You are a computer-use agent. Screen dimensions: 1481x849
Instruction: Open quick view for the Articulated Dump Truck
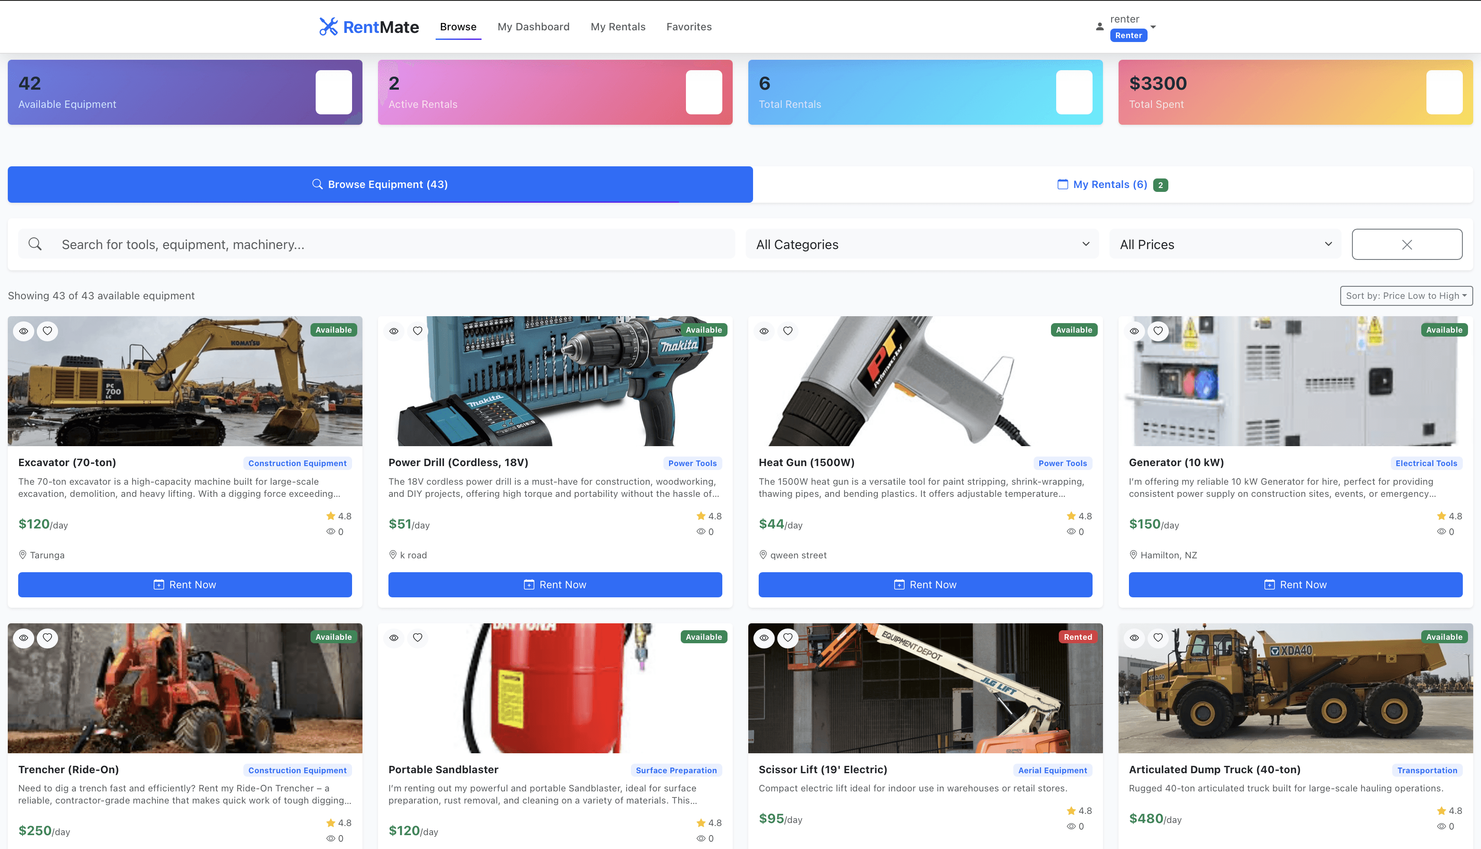(1134, 637)
